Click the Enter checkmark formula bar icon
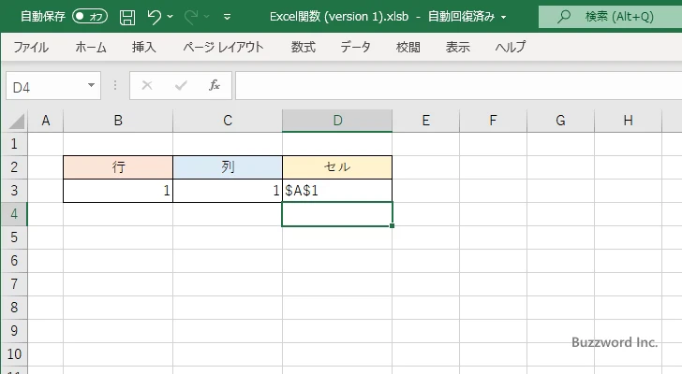Image resolution: width=682 pixels, height=374 pixels. coord(181,85)
